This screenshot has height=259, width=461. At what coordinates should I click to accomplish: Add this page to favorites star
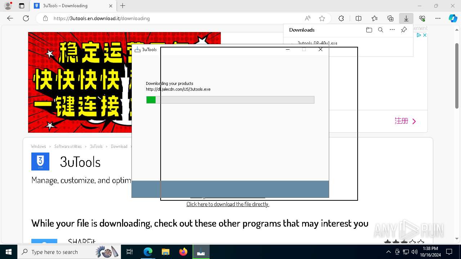322,18
